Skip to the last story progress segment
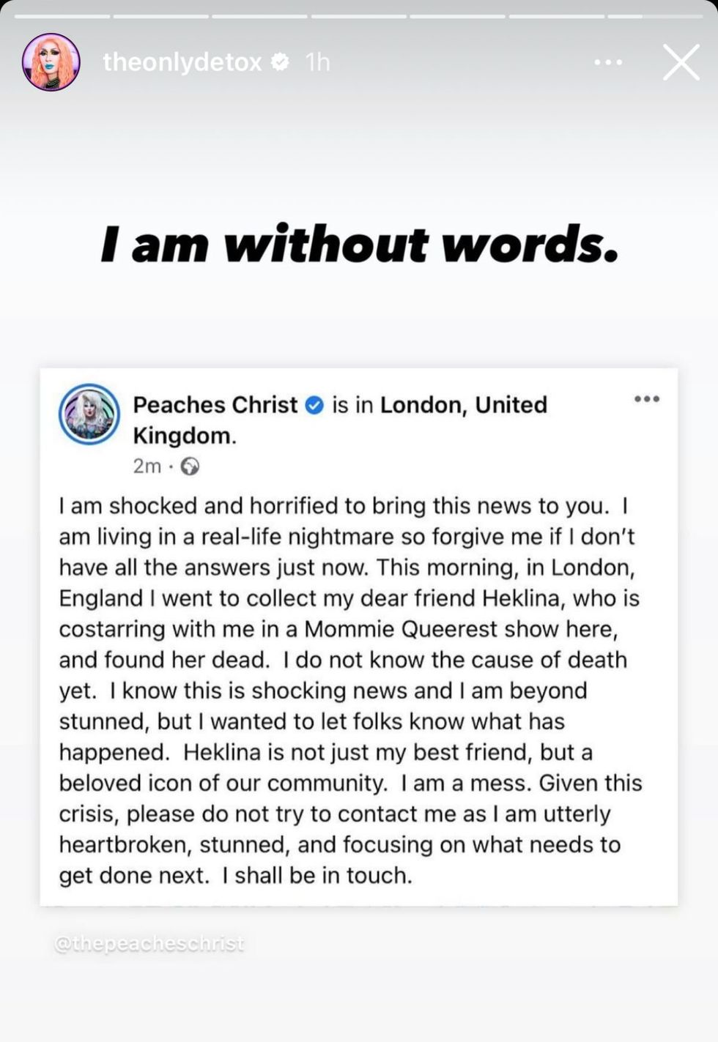The height and width of the screenshot is (1042, 718). point(656,15)
